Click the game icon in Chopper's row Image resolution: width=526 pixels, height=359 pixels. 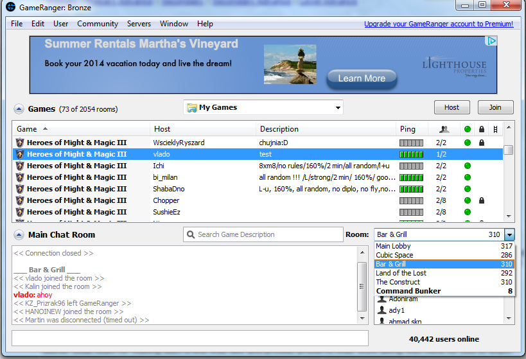[x=20, y=200]
